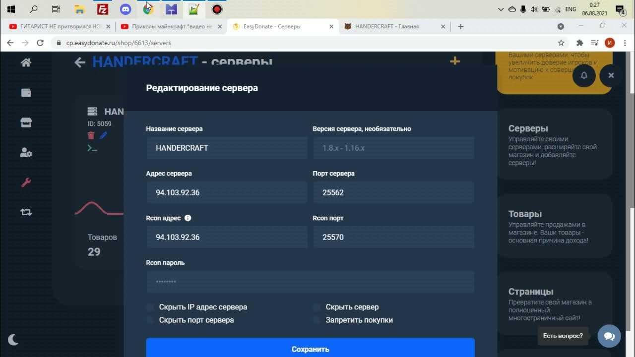Click the 'Название сервера' field with HANDERCRAFT
635x357 pixels.
click(227, 148)
